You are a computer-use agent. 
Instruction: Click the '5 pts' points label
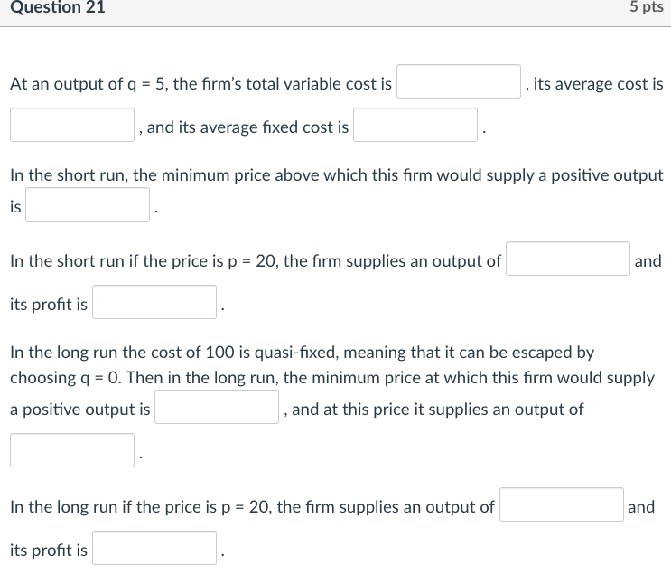(x=646, y=8)
